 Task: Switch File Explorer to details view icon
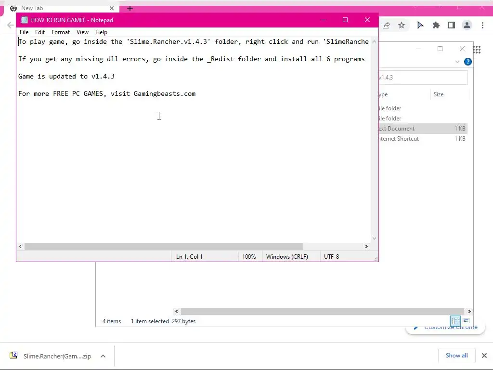tap(455, 321)
